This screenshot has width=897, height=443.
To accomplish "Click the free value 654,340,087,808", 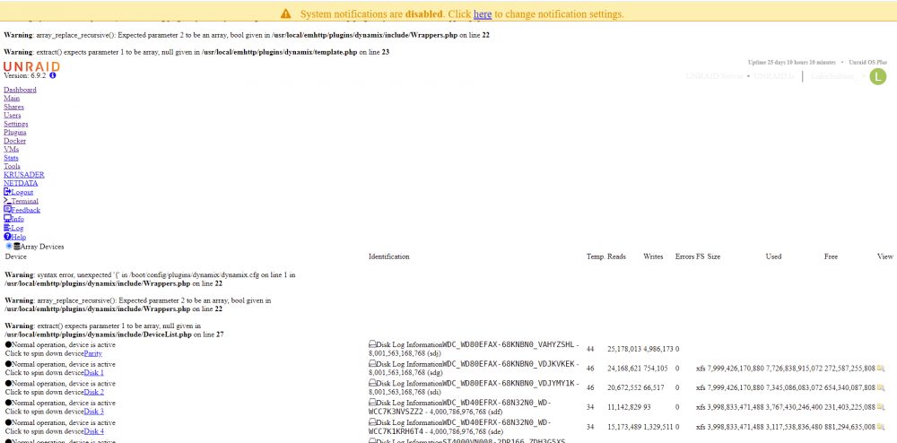I will pos(850,387).
